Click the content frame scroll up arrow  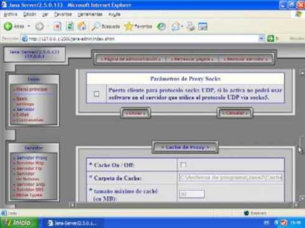coord(303,73)
